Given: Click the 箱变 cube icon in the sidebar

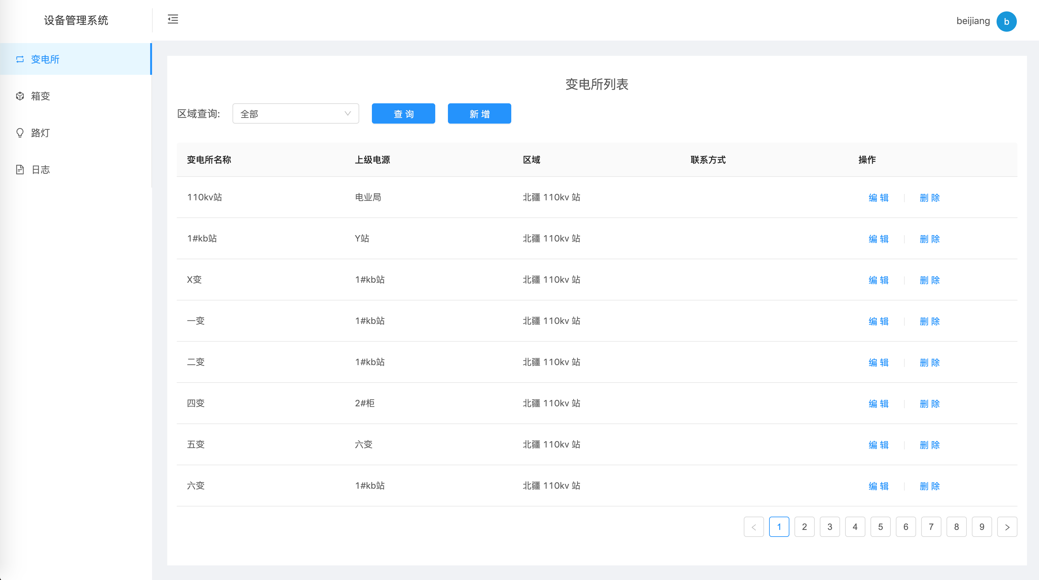Looking at the screenshot, I should point(20,96).
